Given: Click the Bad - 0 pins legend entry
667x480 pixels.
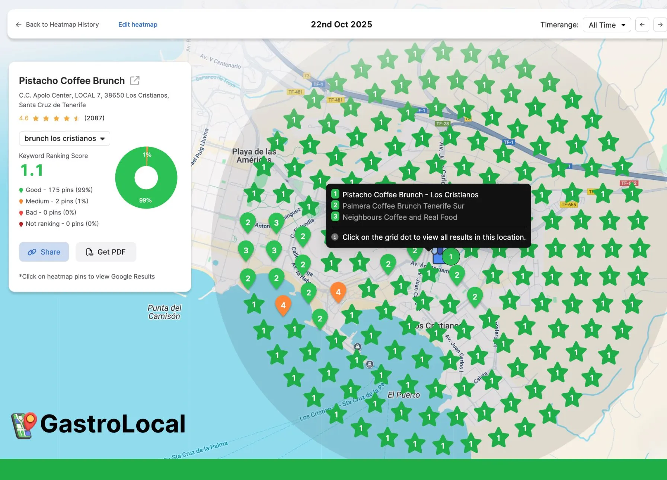Looking at the screenshot, I should 48,212.
